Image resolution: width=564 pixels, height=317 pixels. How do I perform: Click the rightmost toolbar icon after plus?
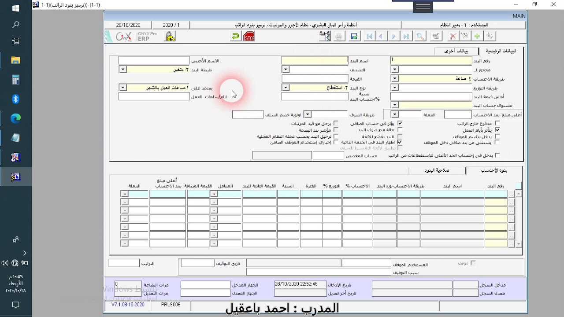click(490, 37)
